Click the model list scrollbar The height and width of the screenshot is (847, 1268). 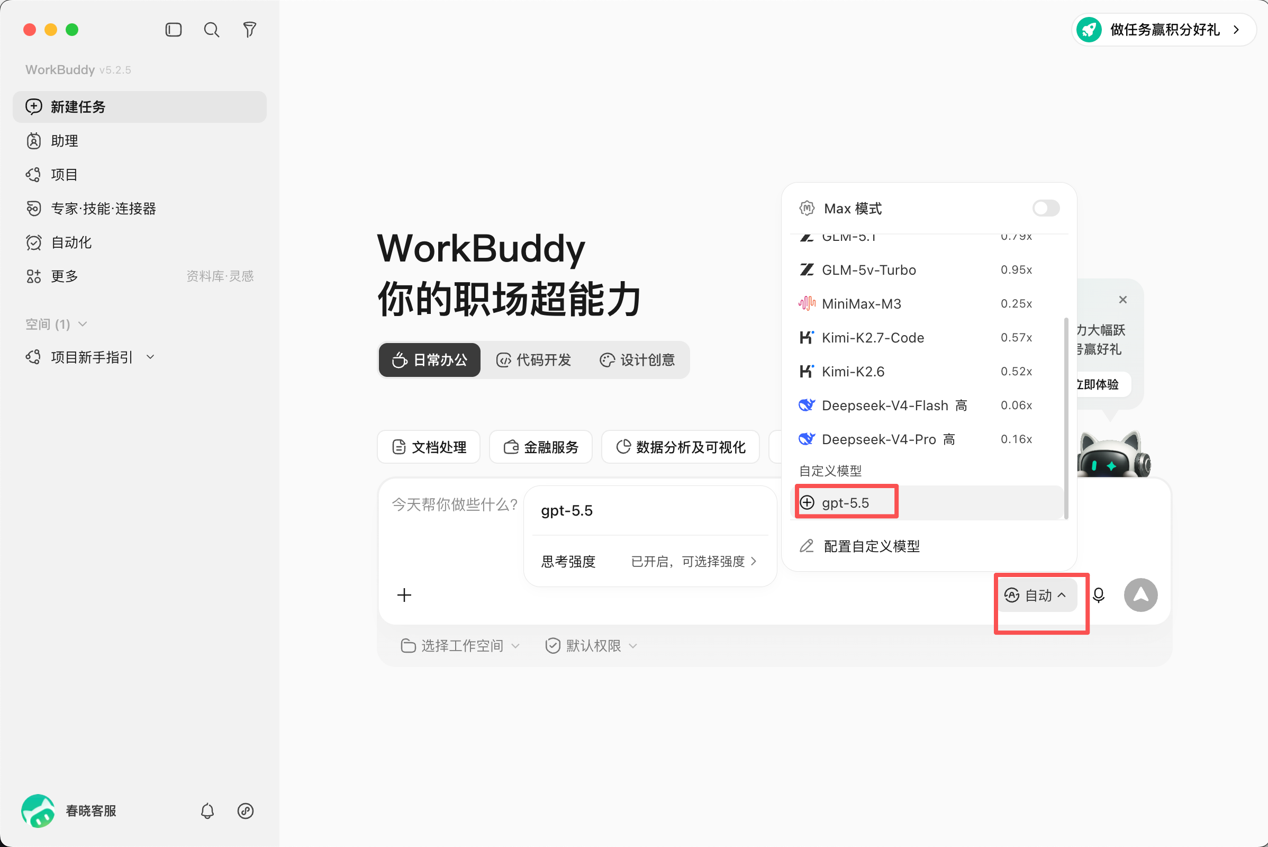tap(1066, 419)
